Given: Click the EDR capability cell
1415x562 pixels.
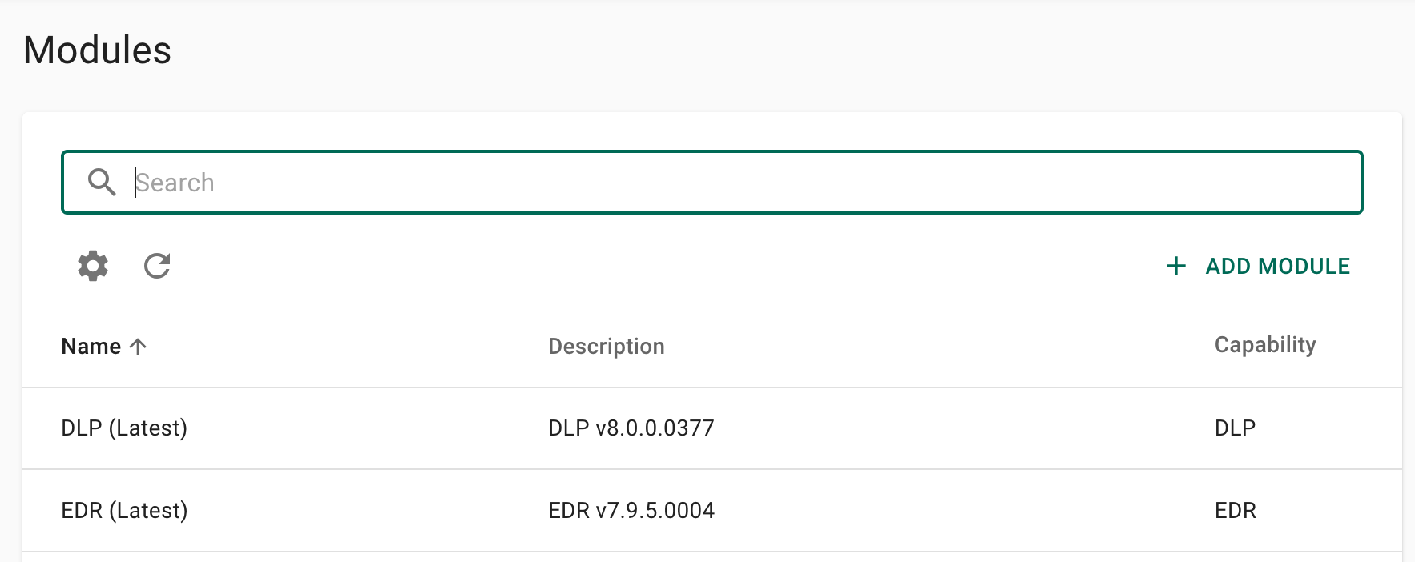Looking at the screenshot, I should [x=1236, y=511].
